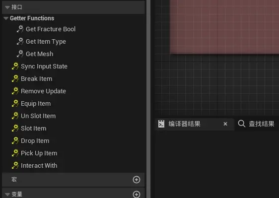Click the Remove Update function icon
The height and width of the screenshot is (198, 279).
[15, 91]
